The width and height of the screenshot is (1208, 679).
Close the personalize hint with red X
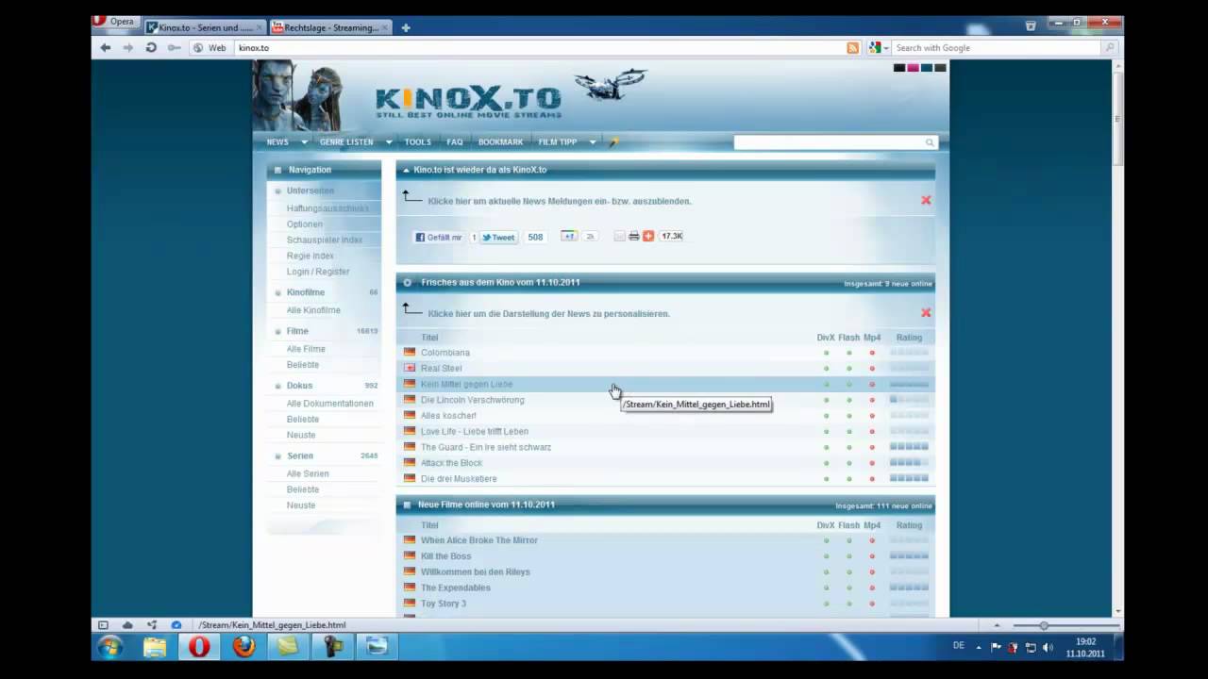pos(926,312)
